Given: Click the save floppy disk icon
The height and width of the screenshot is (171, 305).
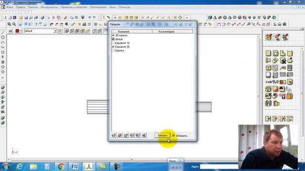Looking at the screenshot, I should point(26,18).
